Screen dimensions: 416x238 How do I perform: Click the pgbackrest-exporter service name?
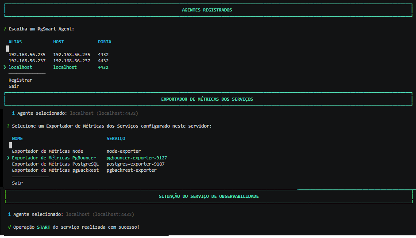[x=131, y=170]
